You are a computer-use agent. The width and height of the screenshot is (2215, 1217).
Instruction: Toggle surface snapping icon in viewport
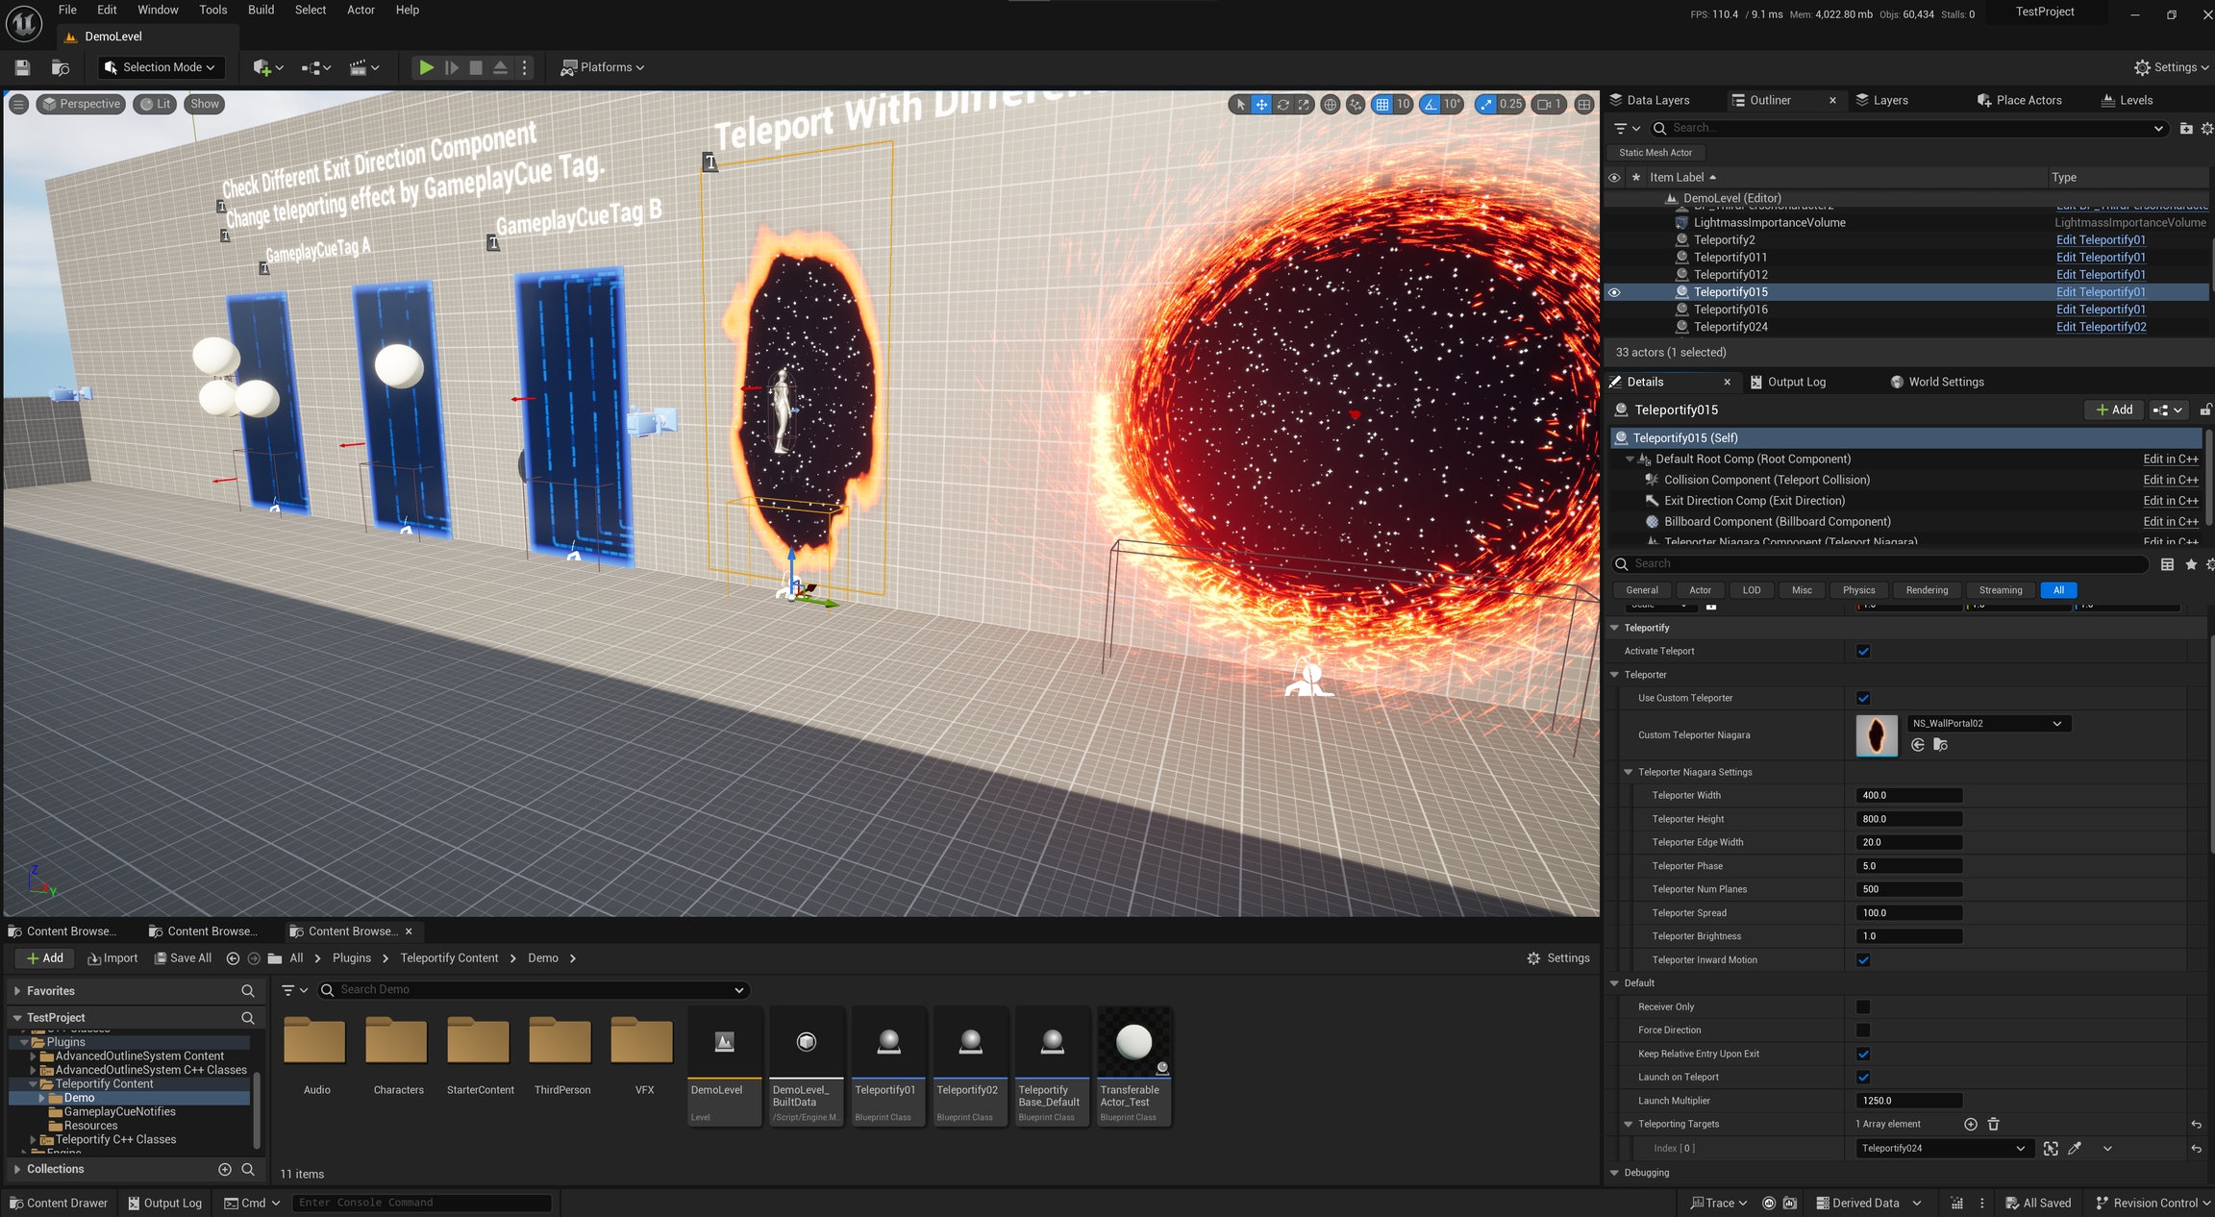1356,104
